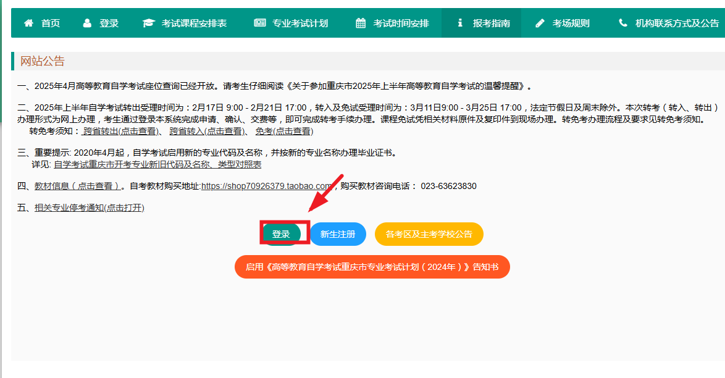Click the home icon in navigation bar
The height and width of the screenshot is (378, 725).
tap(28, 23)
